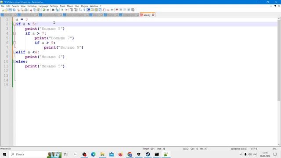Toggle the Document Map panel icon
The width and height of the screenshot is (281, 158).
click(96, 10)
